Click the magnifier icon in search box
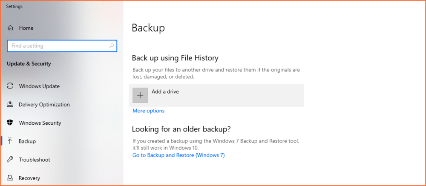The image size is (426, 186). point(111,46)
